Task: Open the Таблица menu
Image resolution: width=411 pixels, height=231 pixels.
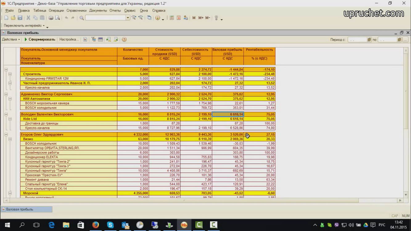Action: tap(39, 10)
